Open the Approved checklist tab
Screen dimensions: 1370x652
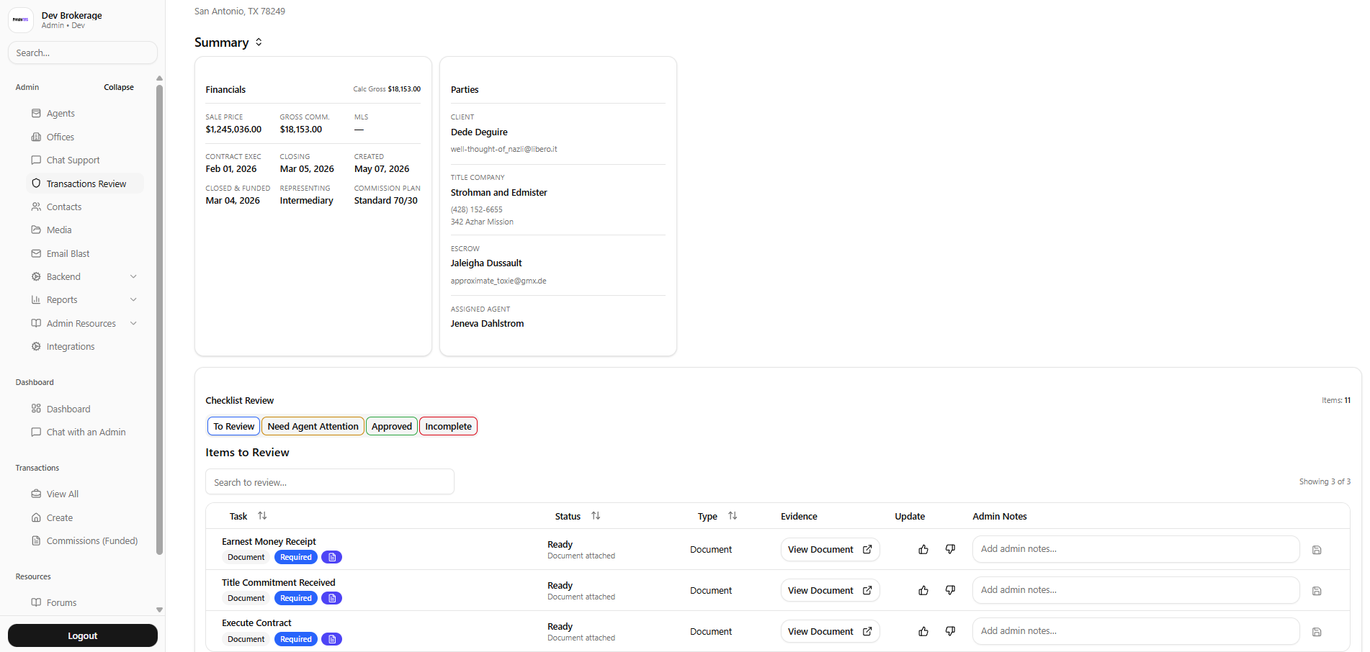(x=392, y=427)
